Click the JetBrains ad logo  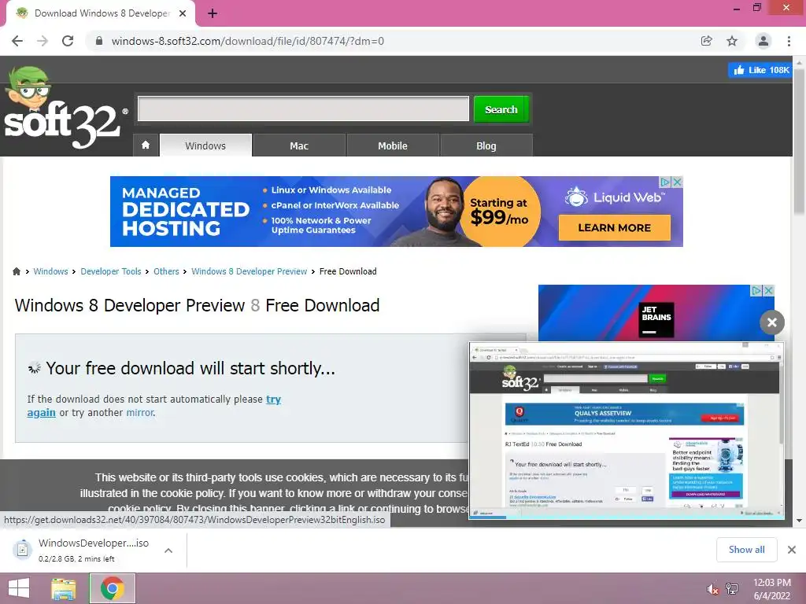[656, 319]
